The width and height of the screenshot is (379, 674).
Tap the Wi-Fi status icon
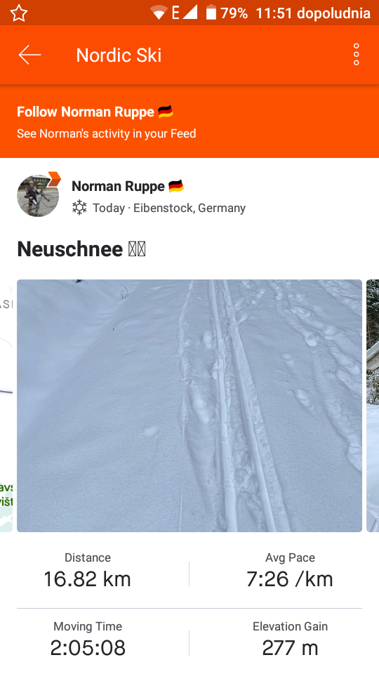point(159,13)
